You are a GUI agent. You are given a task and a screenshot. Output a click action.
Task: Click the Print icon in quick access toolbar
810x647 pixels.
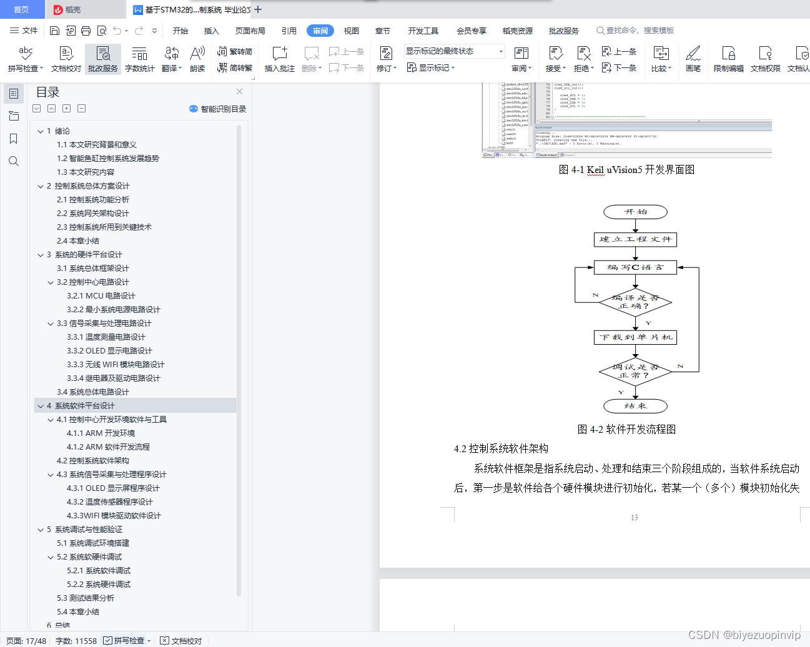tap(86, 31)
